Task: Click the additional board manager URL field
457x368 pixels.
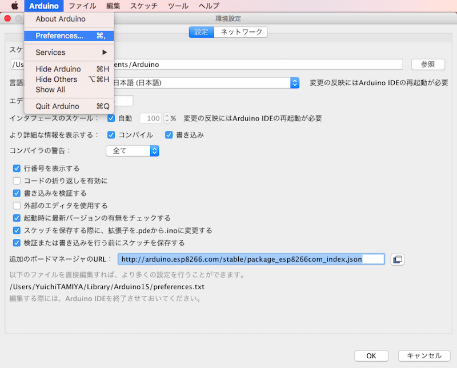Action: tap(251, 259)
